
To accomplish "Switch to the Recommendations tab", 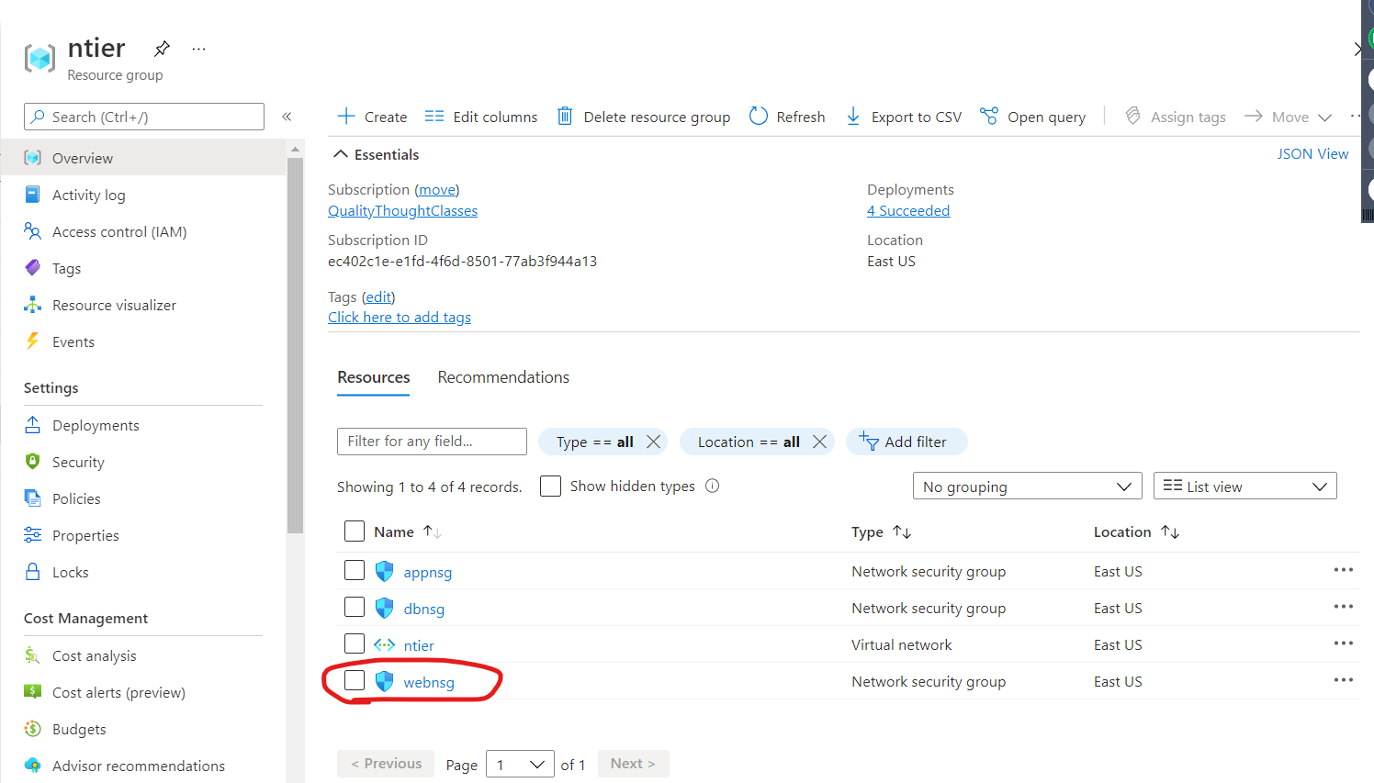I will click(x=502, y=377).
